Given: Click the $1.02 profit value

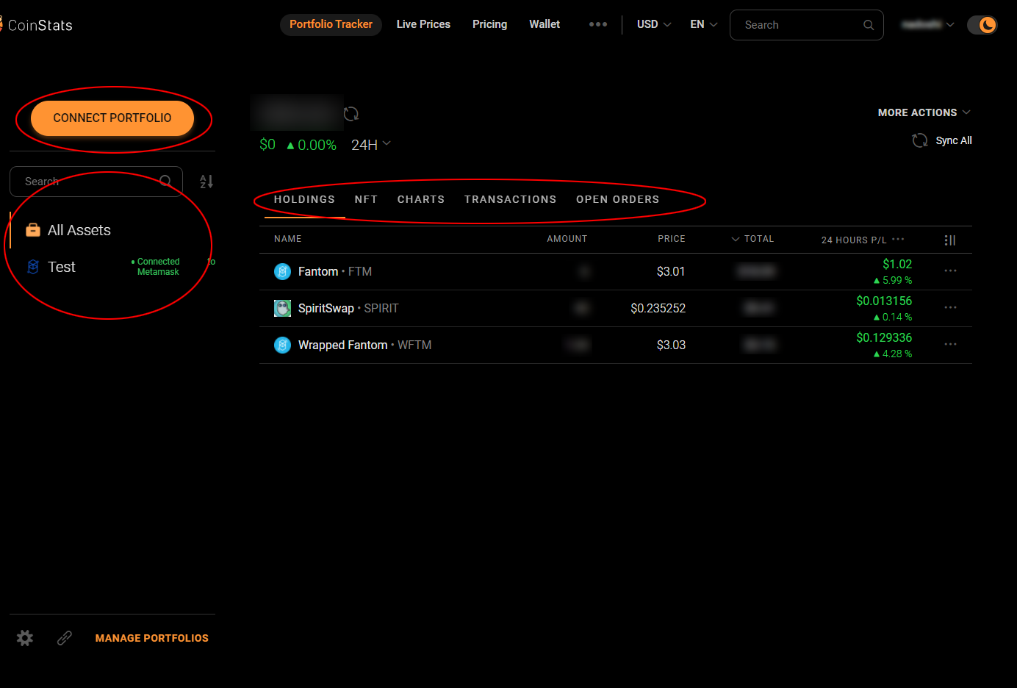Looking at the screenshot, I should coord(897,264).
